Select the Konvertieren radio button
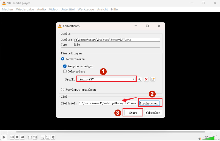 (x=63, y=59)
